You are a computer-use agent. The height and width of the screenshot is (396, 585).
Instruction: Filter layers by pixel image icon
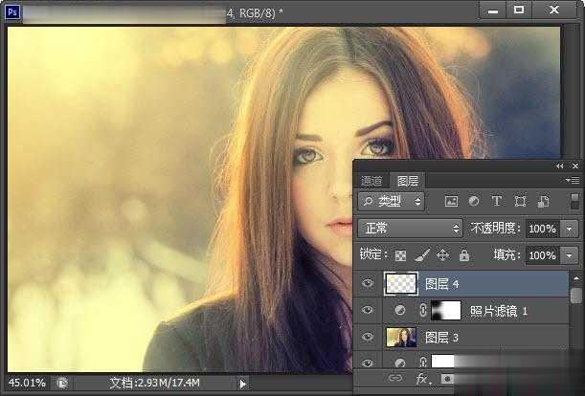point(451,202)
